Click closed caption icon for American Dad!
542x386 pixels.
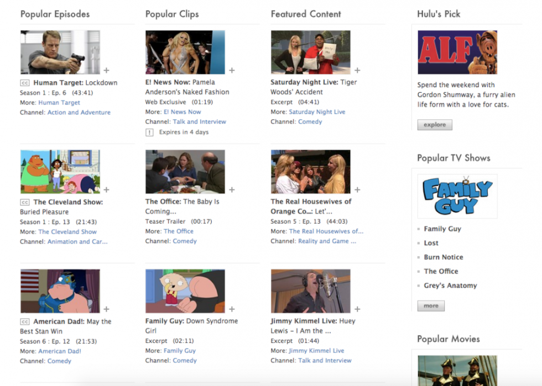(x=24, y=322)
